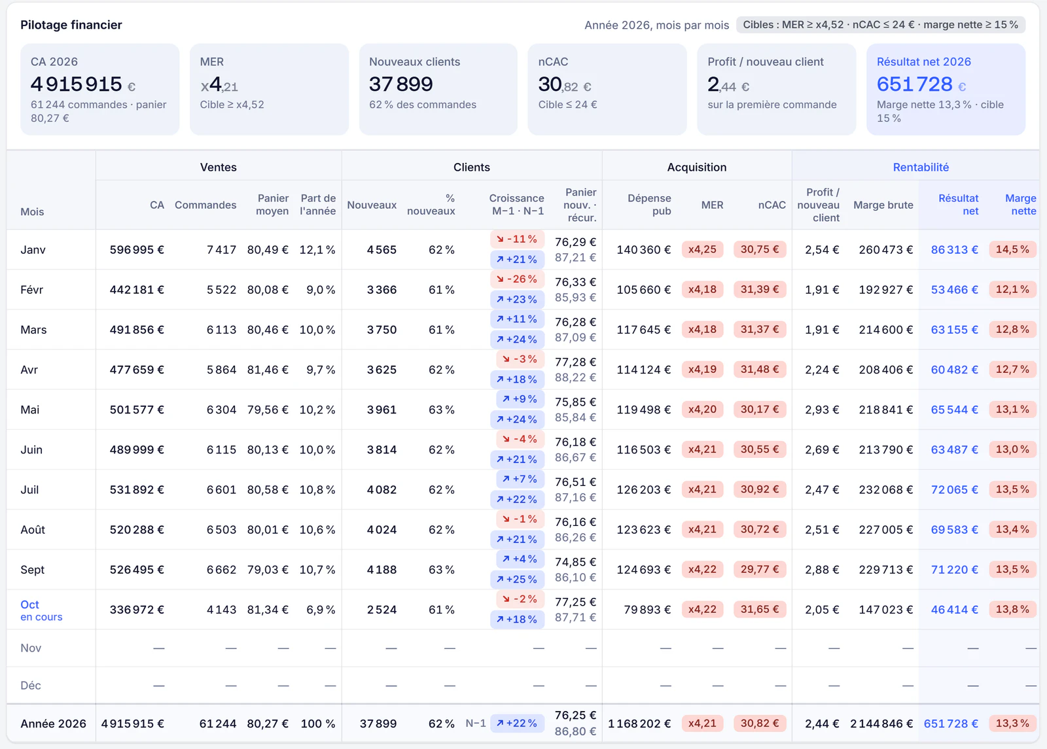Image resolution: width=1047 pixels, height=749 pixels.
Task: Select the Nov row label
Action: click(x=31, y=648)
